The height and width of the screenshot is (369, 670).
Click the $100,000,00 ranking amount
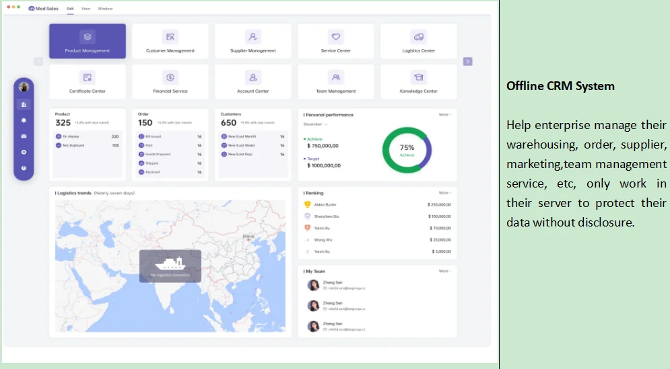(440, 216)
